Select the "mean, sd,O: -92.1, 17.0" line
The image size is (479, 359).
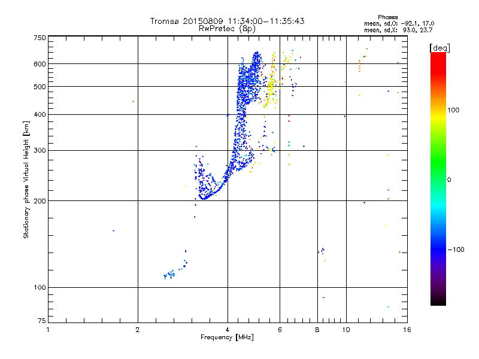click(399, 24)
